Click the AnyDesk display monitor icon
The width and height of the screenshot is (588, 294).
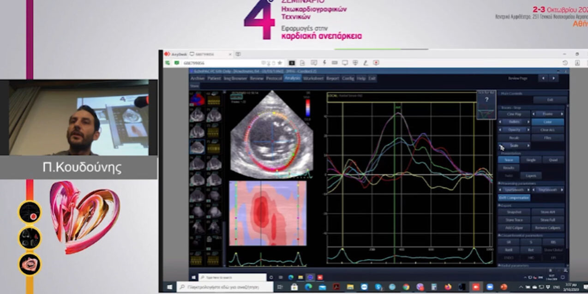click(345, 63)
